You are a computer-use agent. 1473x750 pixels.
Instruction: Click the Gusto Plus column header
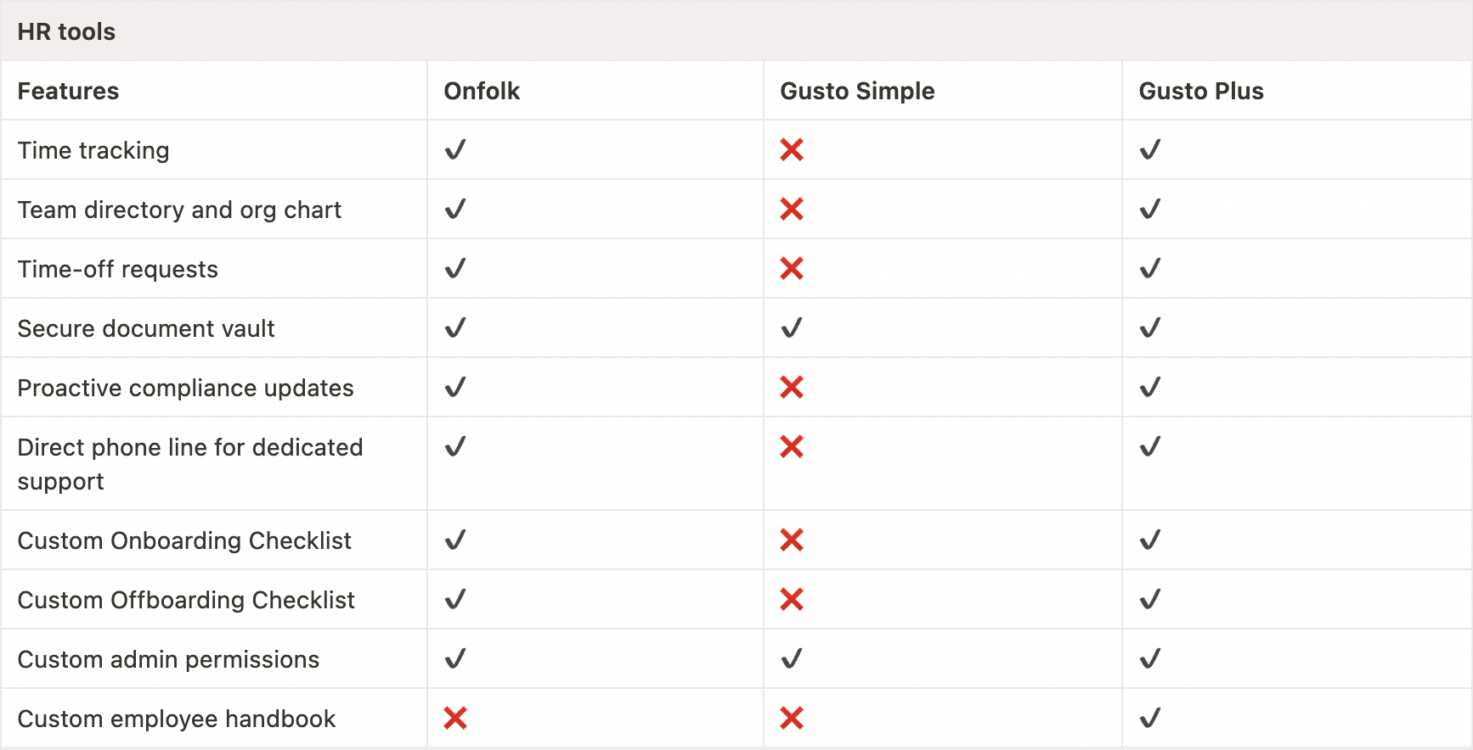click(1201, 91)
